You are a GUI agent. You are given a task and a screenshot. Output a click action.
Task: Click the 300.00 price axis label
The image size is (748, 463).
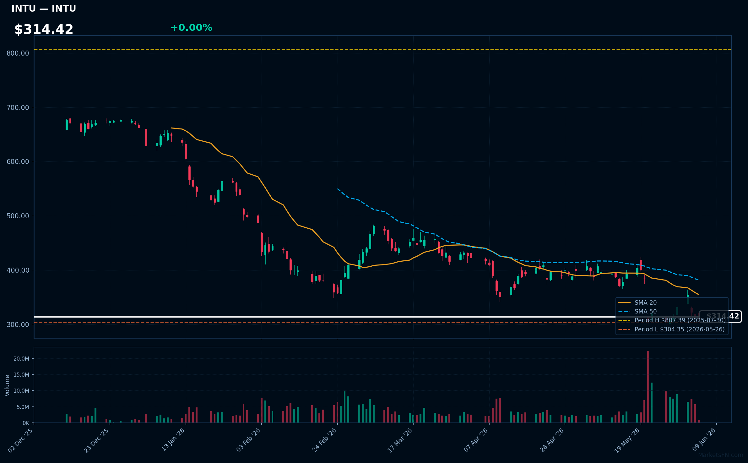pos(18,324)
